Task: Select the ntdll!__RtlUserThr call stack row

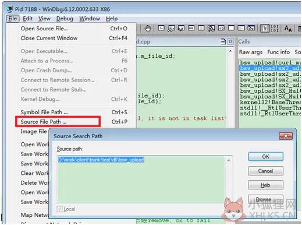Action: (x=270, y=108)
